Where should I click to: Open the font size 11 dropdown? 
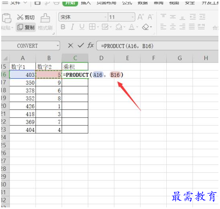click(132, 17)
